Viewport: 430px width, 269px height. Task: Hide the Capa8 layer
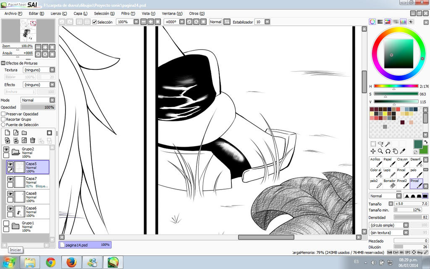pos(10,194)
